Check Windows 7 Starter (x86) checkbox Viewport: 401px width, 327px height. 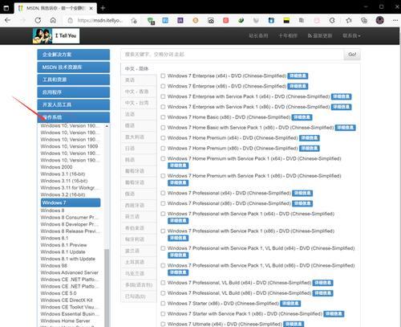(x=163, y=304)
